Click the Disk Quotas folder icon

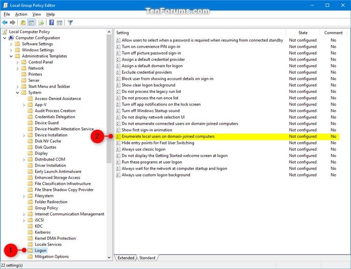pyautogui.click(x=30, y=147)
